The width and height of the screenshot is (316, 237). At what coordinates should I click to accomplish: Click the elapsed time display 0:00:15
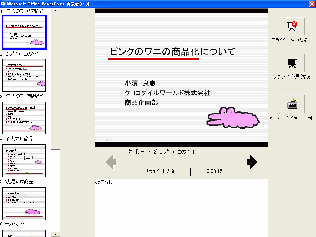(x=215, y=172)
